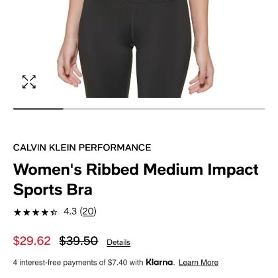Click the dark active segment of image progress bar
The height and width of the screenshot is (278, 278).
(38, 109)
